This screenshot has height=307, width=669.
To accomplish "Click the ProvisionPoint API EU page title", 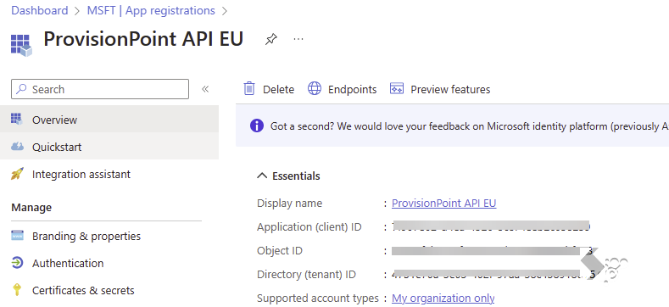I will [x=143, y=39].
